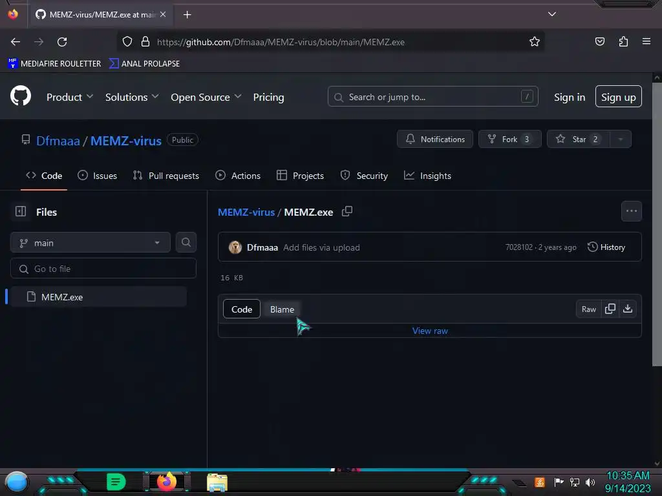Click the GitHub Octocat logo
The height and width of the screenshot is (496, 662).
[x=21, y=96]
